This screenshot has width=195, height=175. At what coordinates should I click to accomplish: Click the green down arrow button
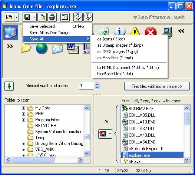click(x=9, y=86)
